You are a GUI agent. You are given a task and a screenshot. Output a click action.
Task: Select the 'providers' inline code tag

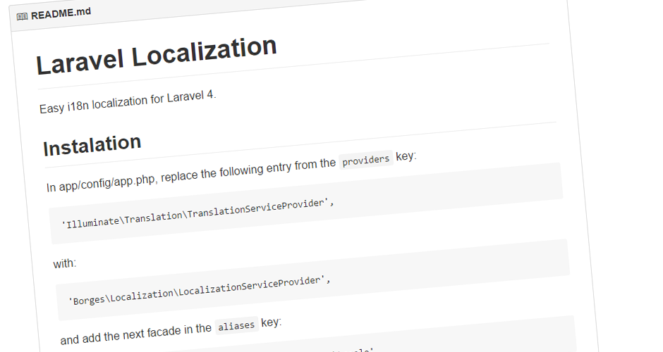coord(366,160)
